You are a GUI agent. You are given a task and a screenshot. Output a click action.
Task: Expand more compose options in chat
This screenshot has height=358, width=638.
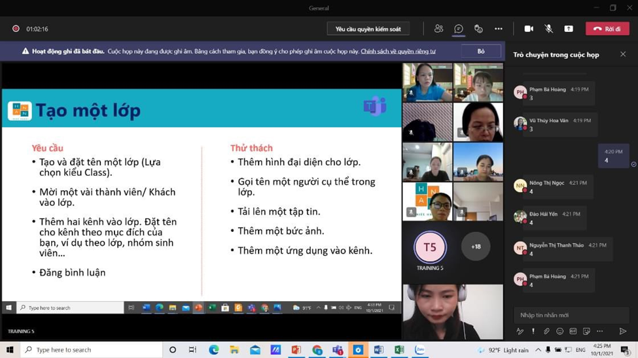point(599,331)
